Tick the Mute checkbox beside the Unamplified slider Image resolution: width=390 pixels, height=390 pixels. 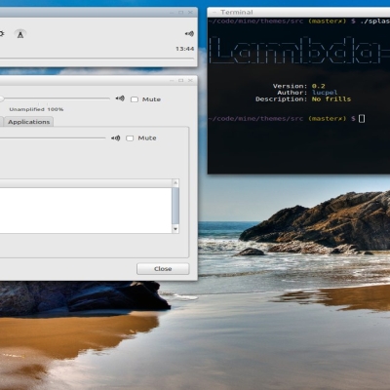tap(135, 99)
